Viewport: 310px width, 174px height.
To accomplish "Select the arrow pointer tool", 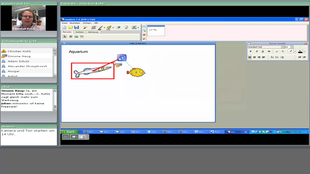I will [x=65, y=36].
